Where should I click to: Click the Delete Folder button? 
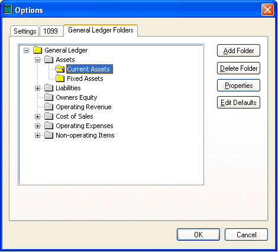click(238, 68)
